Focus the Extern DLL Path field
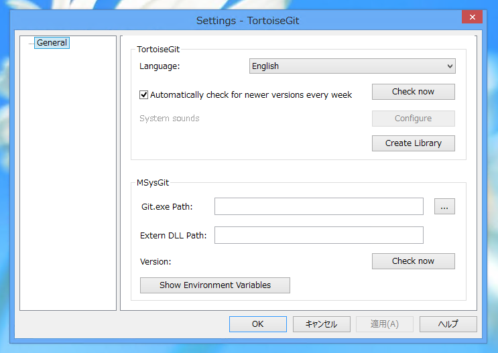The height and width of the screenshot is (353, 498). pos(319,235)
